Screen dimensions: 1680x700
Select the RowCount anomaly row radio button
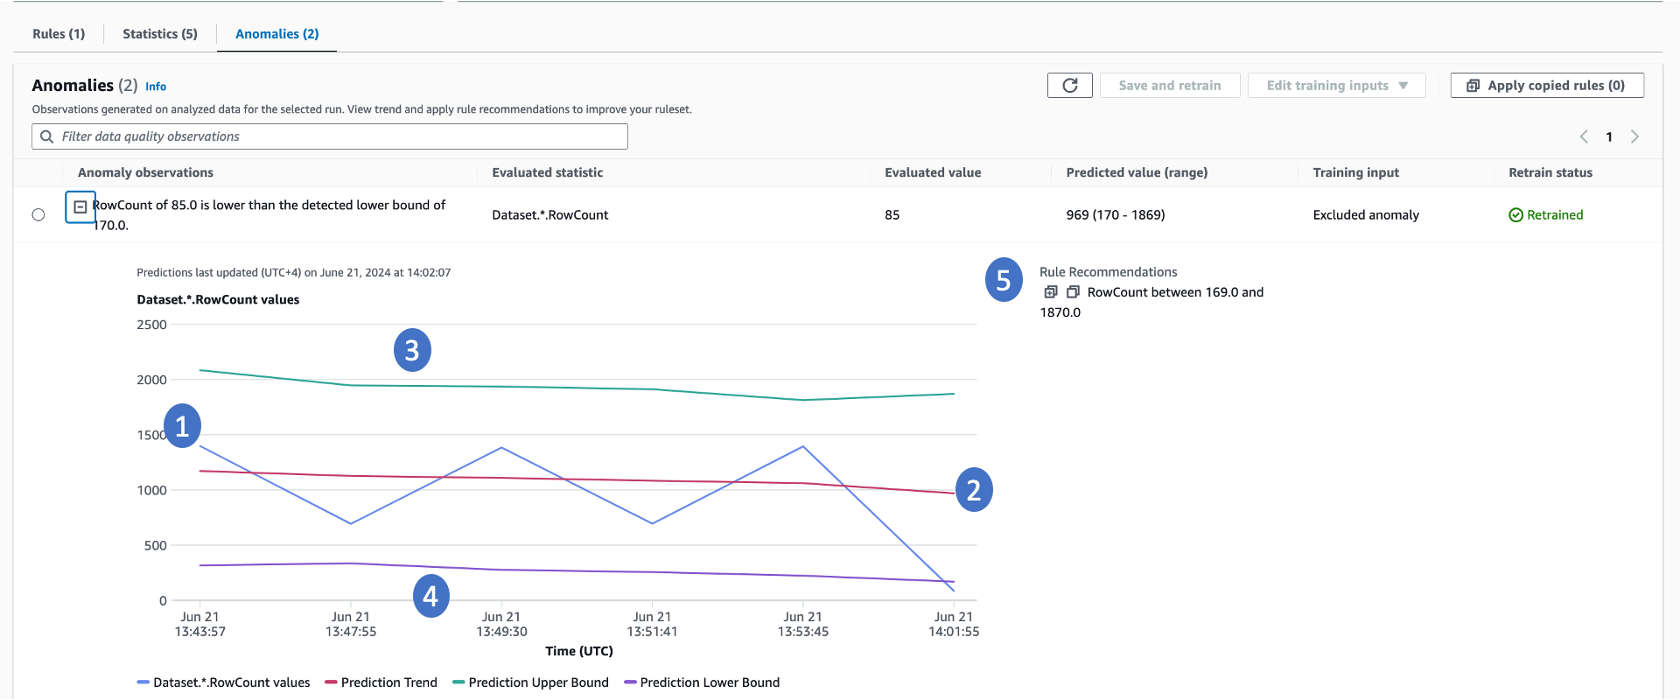point(38,215)
